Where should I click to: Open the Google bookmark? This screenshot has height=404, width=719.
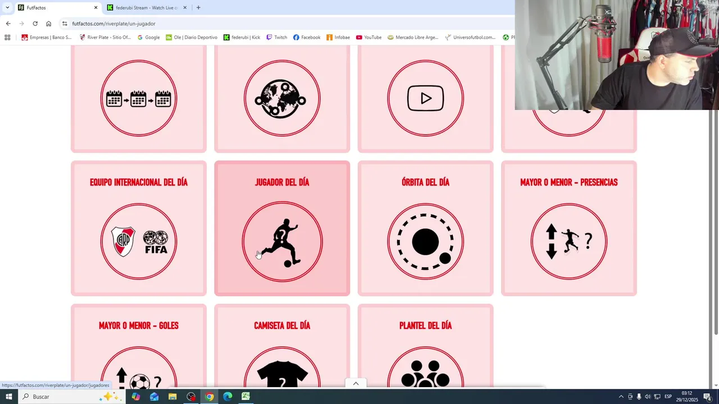(148, 38)
